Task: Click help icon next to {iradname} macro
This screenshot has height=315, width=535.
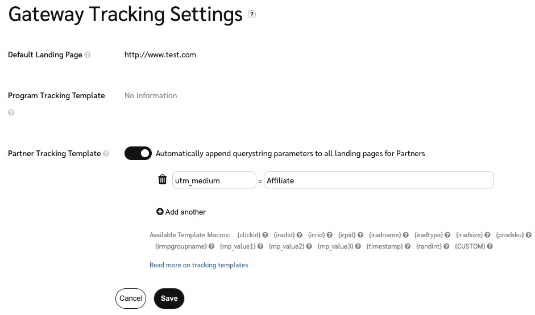Action: pos(407,235)
